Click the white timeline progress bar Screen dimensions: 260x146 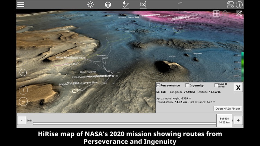click(x=125, y=124)
